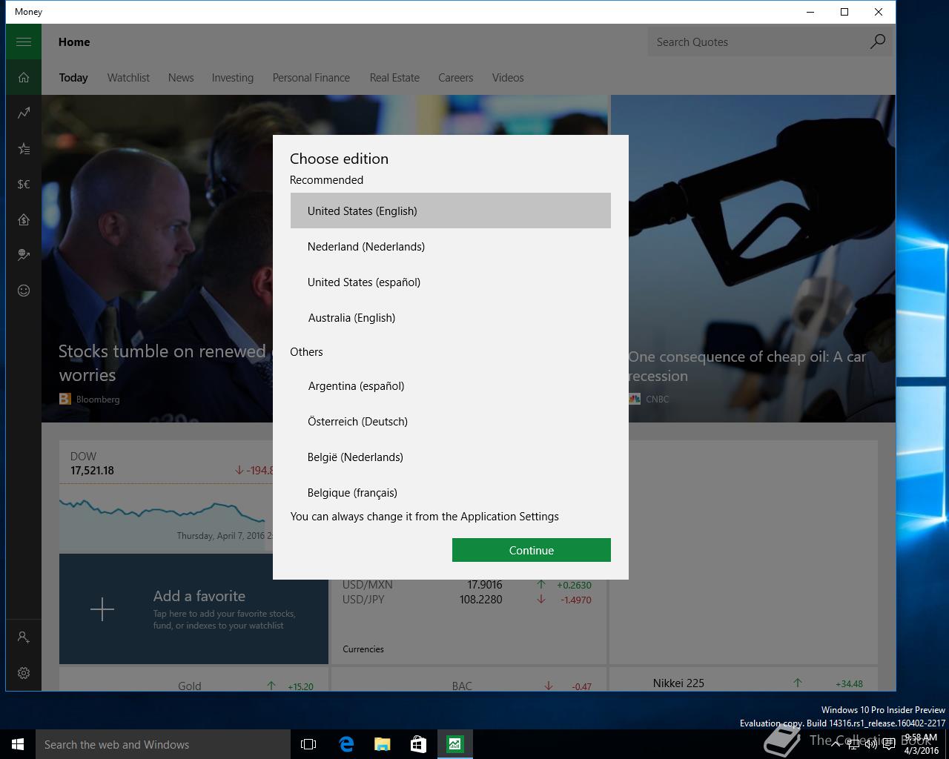Screen dimensions: 949x759
Task: Click the feedback smiley icon
Action: pos(24,291)
